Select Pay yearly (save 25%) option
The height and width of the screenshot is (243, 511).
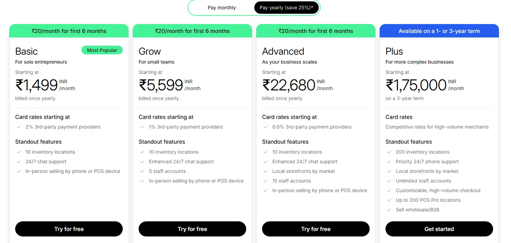[x=286, y=8]
